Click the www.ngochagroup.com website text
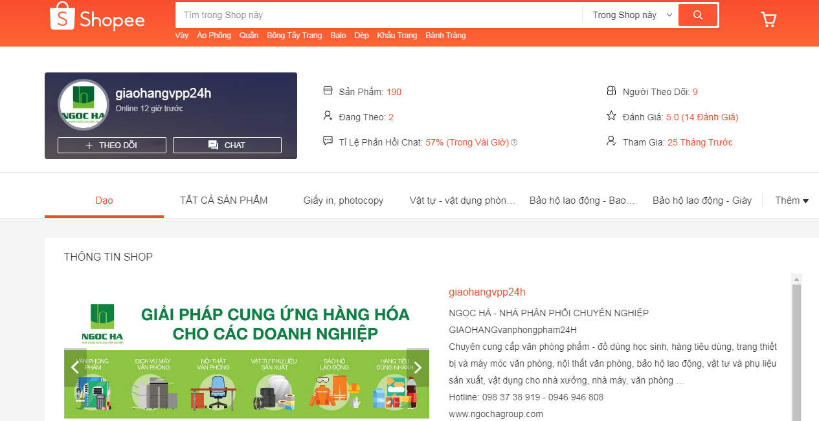This screenshot has width=819, height=421. click(496, 414)
